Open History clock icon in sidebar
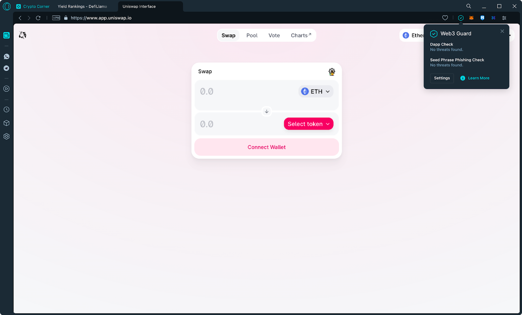 (7, 109)
